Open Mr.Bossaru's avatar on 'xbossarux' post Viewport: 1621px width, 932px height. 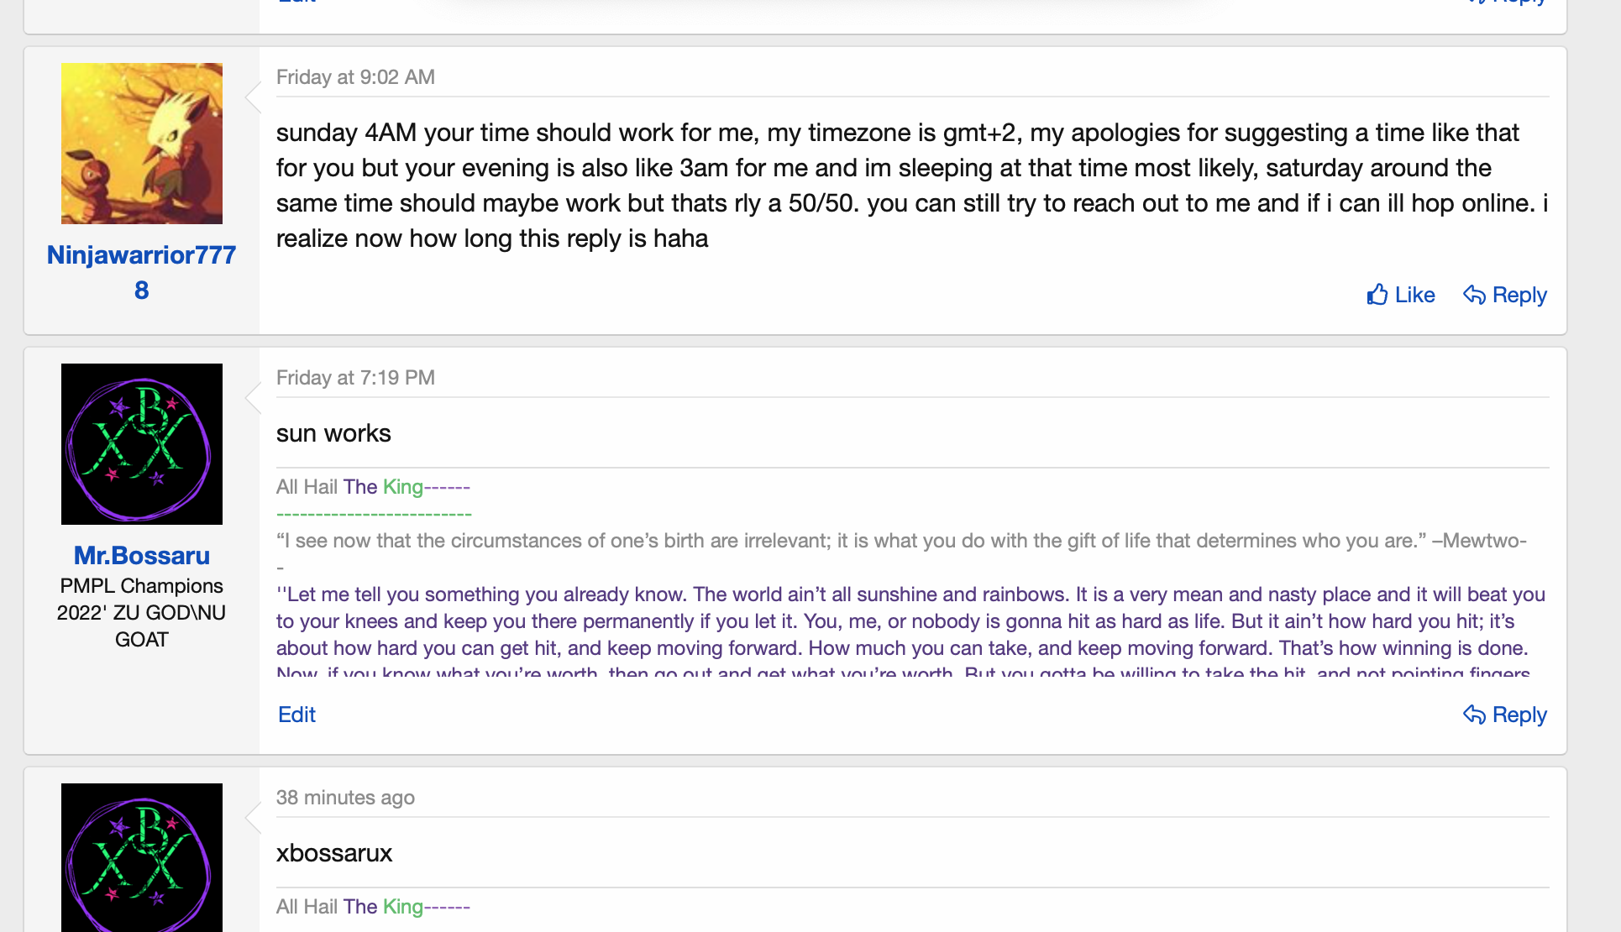point(142,856)
